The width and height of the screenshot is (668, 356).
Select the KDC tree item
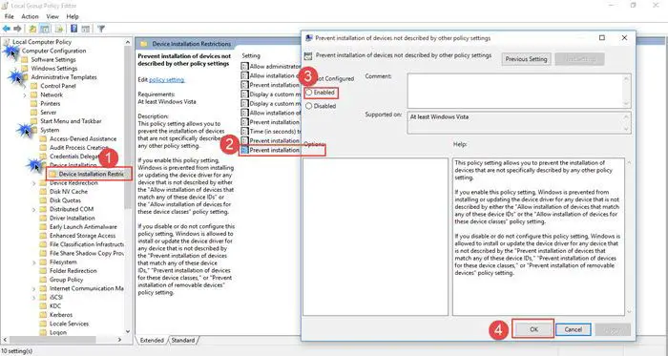point(55,305)
